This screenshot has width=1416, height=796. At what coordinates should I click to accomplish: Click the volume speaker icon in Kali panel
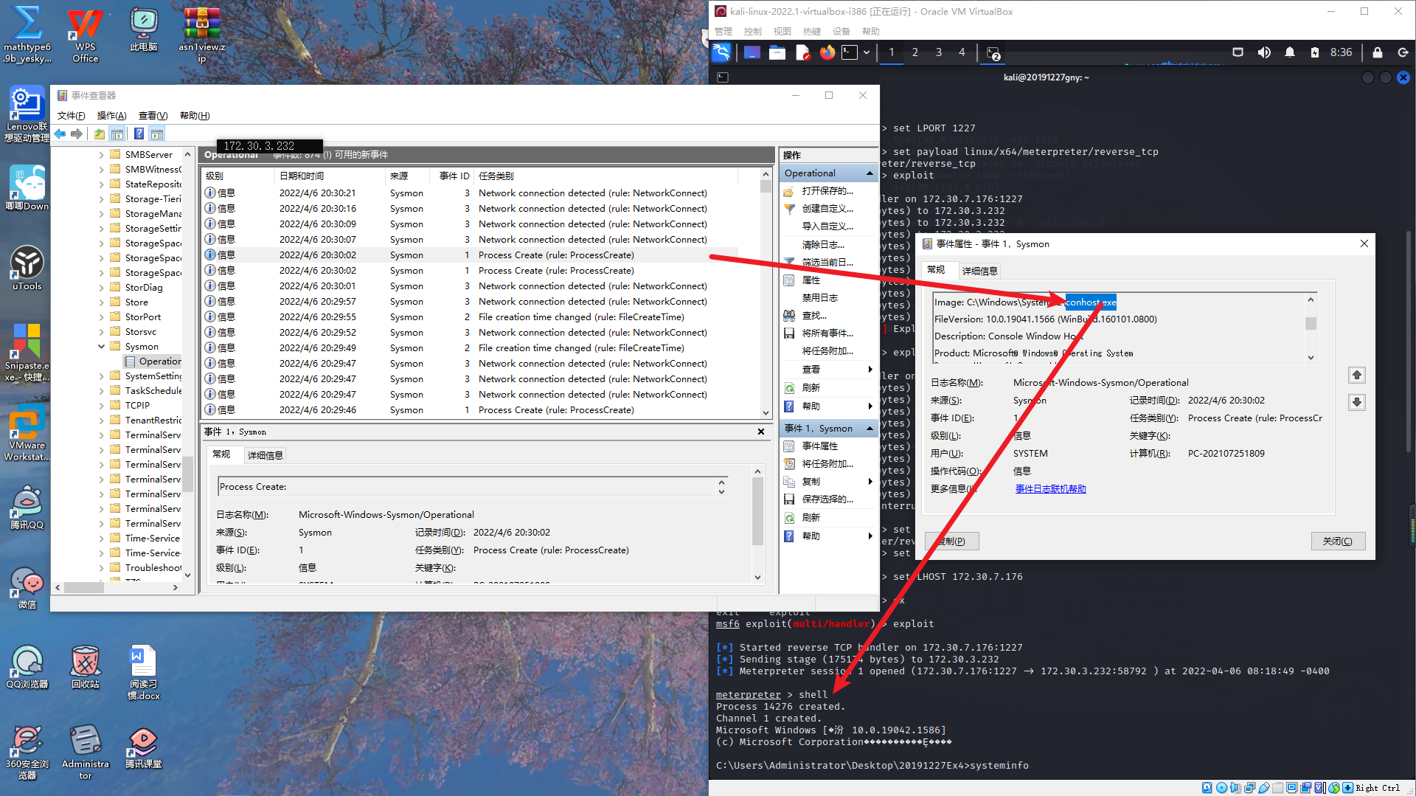pos(1264,52)
